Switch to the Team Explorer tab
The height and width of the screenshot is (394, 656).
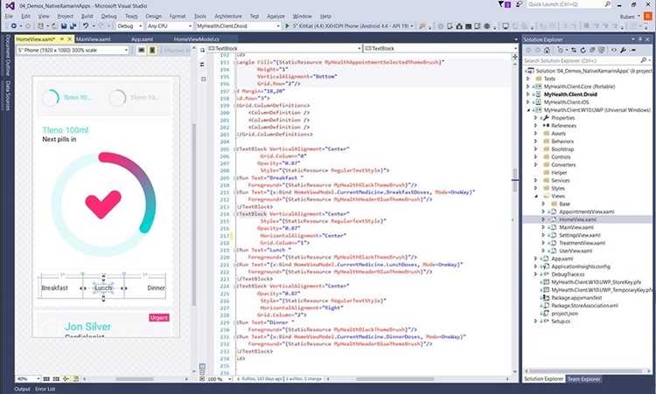(x=583, y=379)
